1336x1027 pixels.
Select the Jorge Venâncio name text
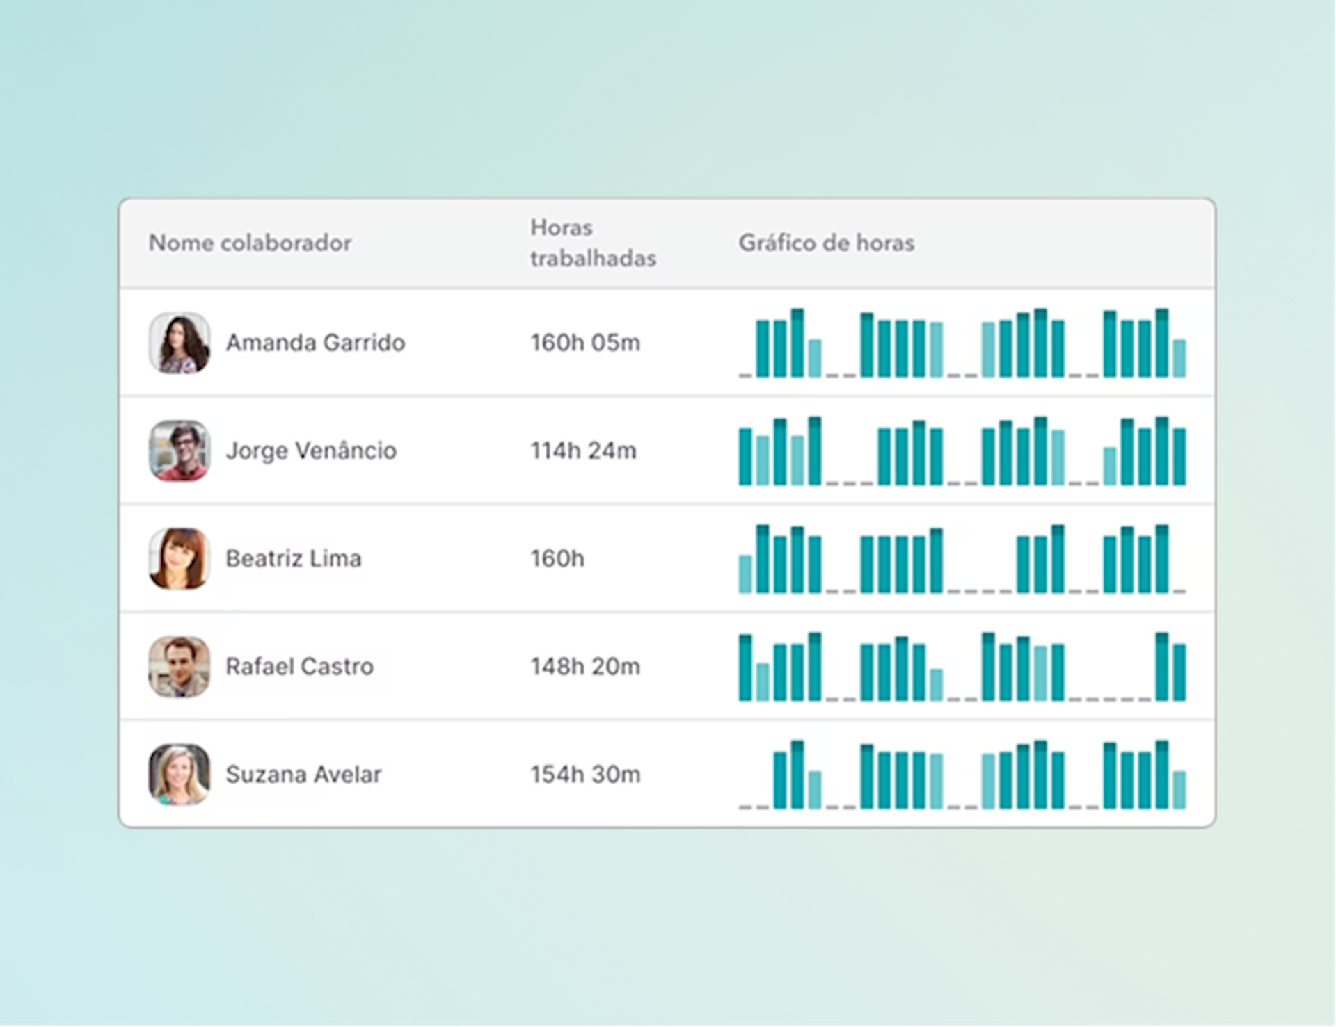pos(311,451)
